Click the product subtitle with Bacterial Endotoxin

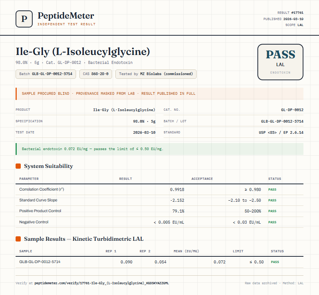[74, 62]
